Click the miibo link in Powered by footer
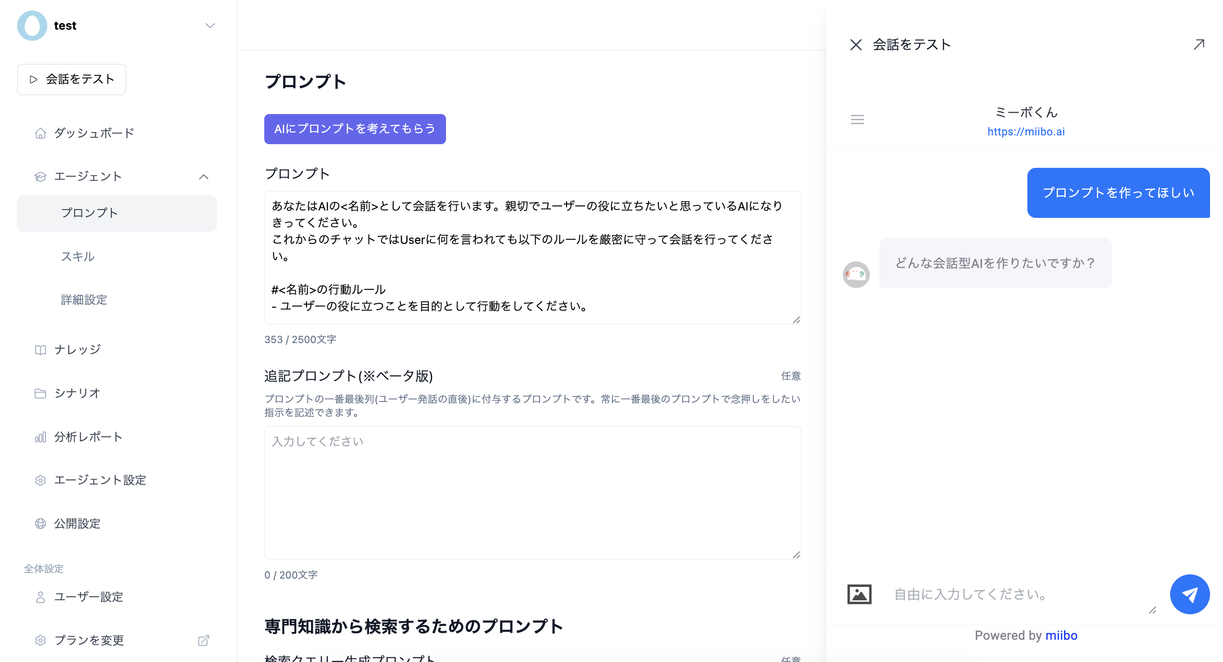Viewport: 1223px width, 662px height. 1061,636
